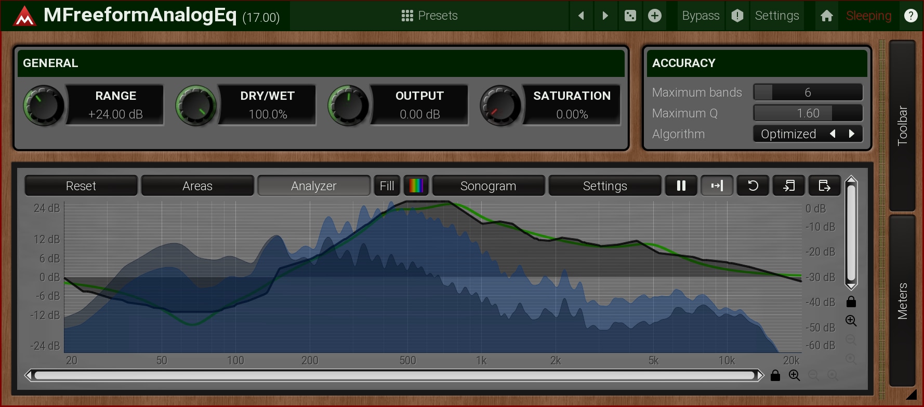Pause the analyzer display
The width and height of the screenshot is (924, 407).
(681, 186)
